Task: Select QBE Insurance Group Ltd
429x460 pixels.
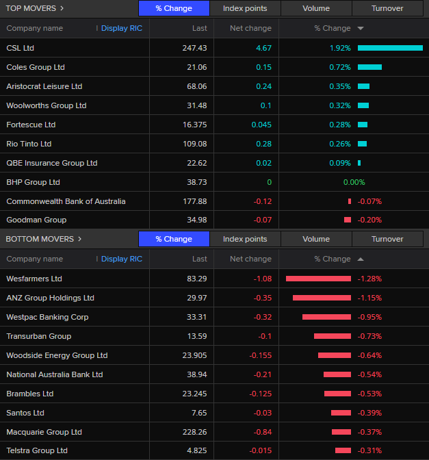Action: pyautogui.click(x=52, y=163)
